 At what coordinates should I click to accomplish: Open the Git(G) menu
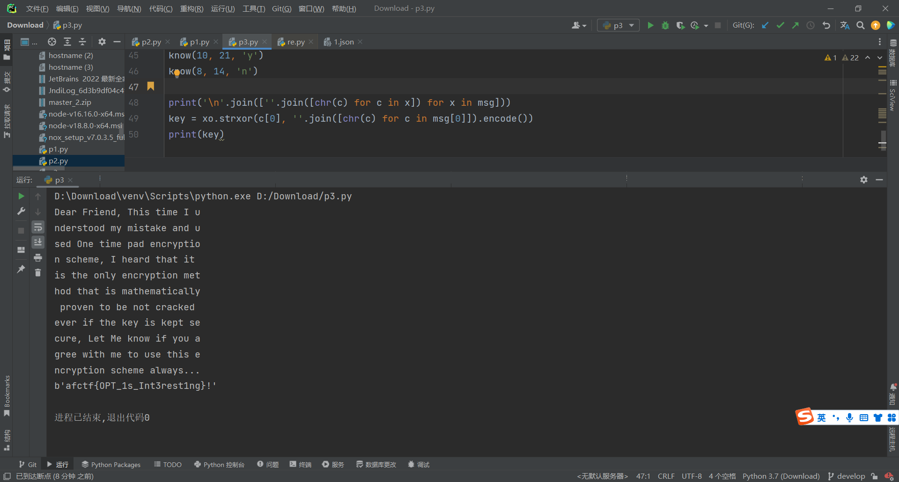[281, 8]
